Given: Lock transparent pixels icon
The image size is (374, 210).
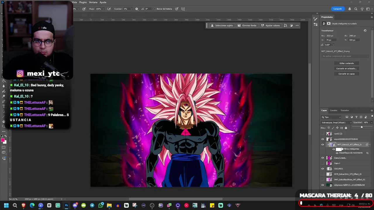Looking at the screenshot, I should 329,128.
